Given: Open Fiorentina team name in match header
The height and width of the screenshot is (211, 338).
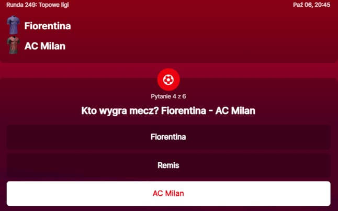Looking at the screenshot, I should point(47,26).
